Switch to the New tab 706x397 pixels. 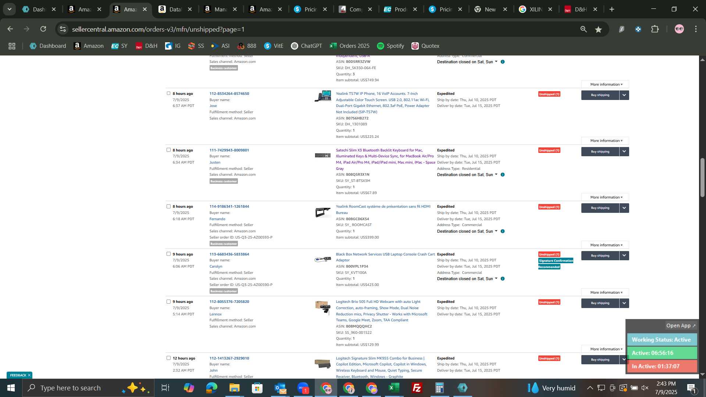click(490, 9)
